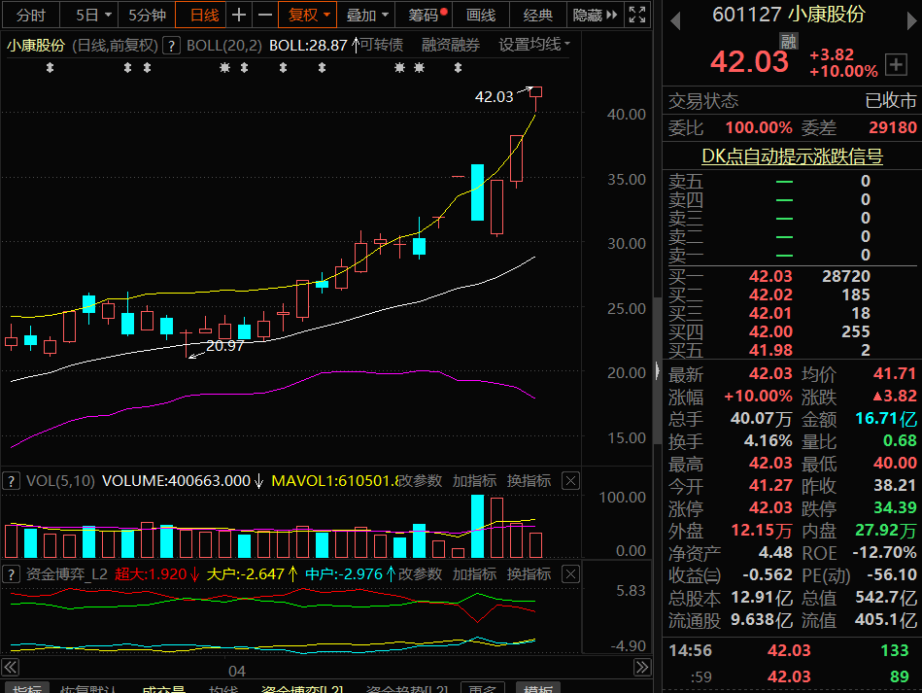Open help for the 资金博弈 indicator
Viewport: 922px width, 693px height.
pyautogui.click(x=11, y=574)
